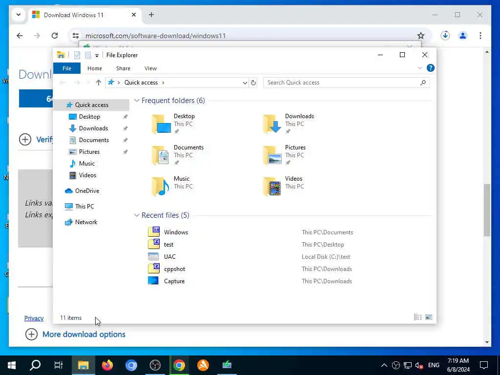
Task: Select the cppshot recent file
Action: 174,269
